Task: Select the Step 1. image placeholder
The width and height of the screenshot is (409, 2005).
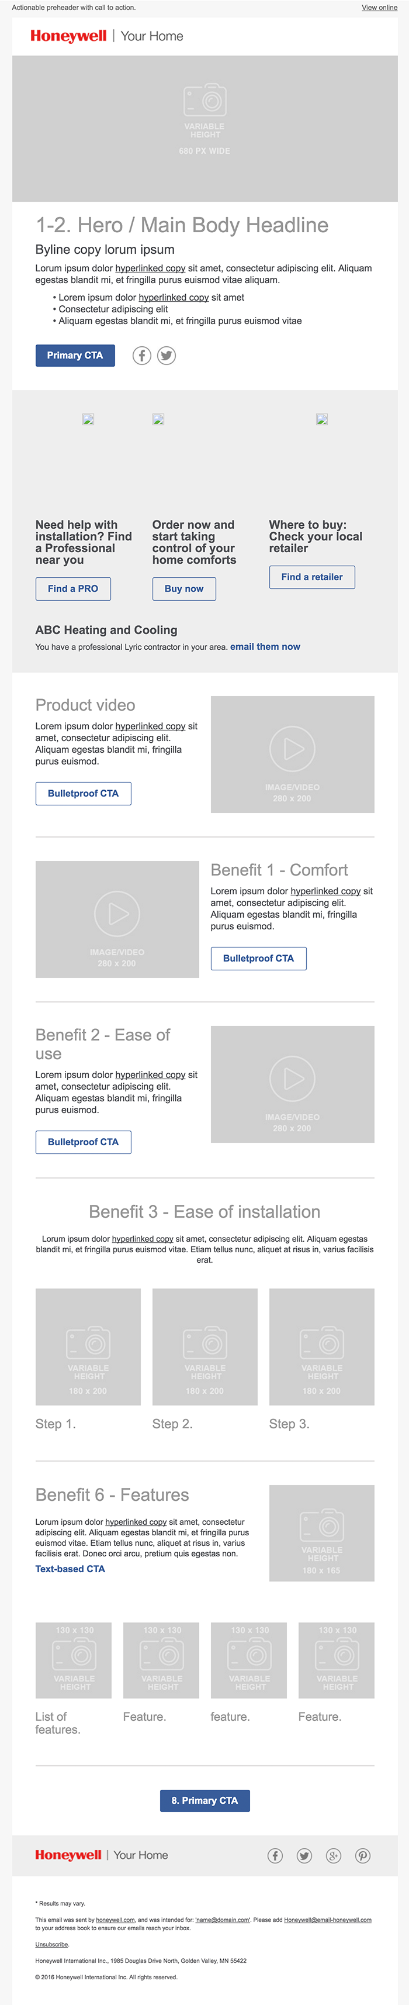Action: (88, 1346)
